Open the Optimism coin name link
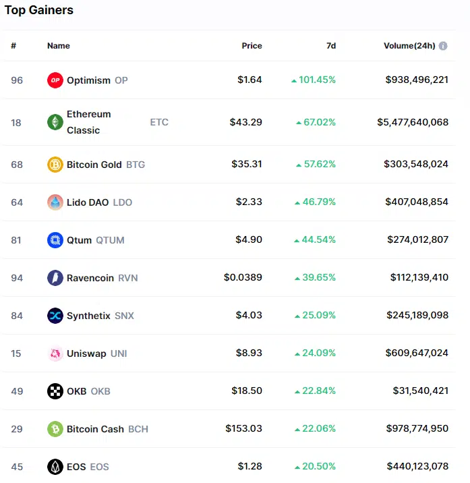The width and height of the screenshot is (470, 483). (88, 80)
